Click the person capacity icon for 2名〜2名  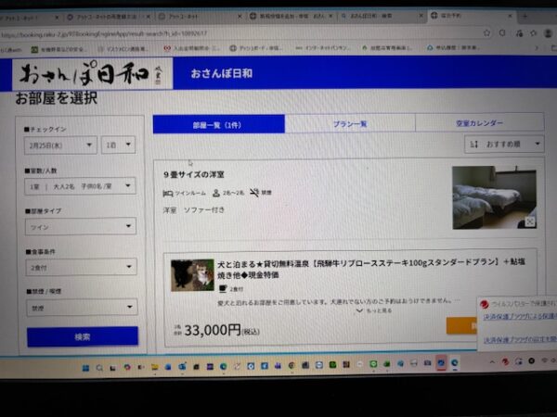pos(215,193)
